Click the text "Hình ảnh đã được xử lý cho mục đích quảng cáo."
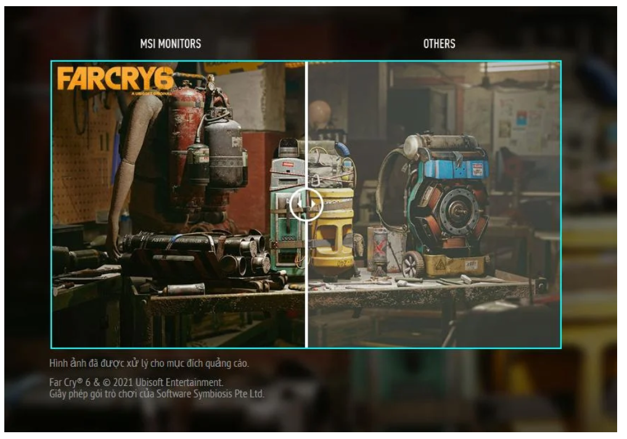This screenshot has height=439, width=627. 149,363
